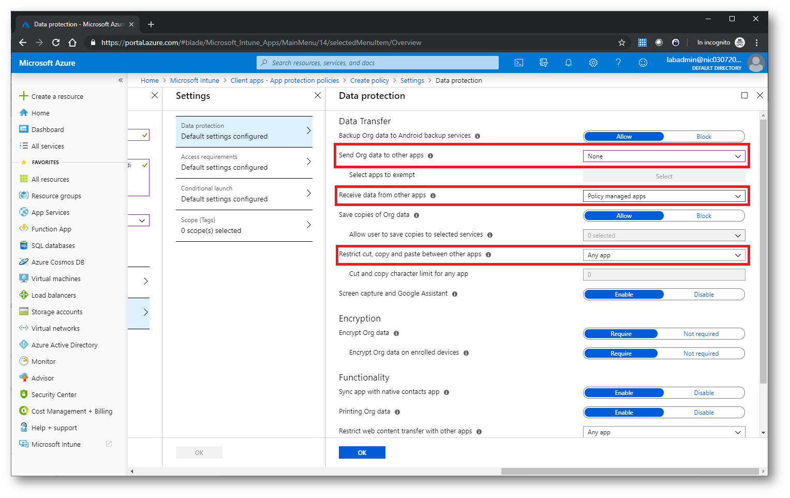
Task: Open Allow user to save copies services dropdown
Action: pyautogui.click(x=664, y=236)
